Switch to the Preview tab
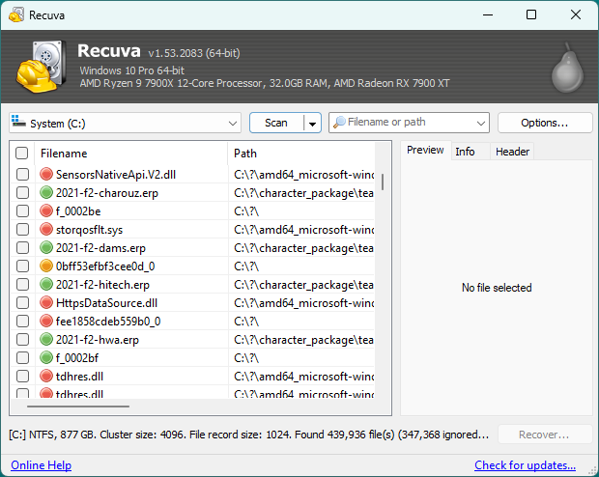Image resolution: width=599 pixels, height=477 pixels. [425, 150]
